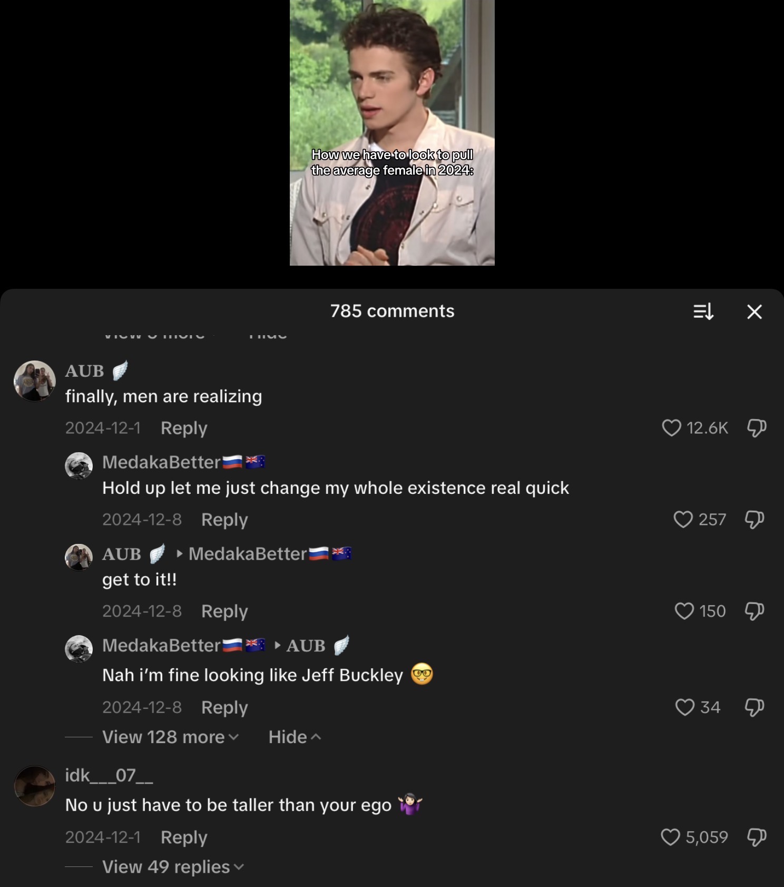Open idk___07__ username profile link
The image size is (784, 887).
point(109,775)
